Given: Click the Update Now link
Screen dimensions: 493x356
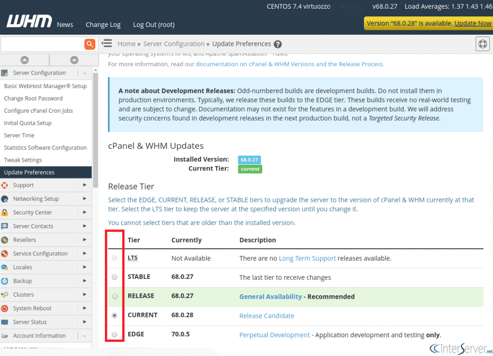Looking at the screenshot, I should coord(473,23).
